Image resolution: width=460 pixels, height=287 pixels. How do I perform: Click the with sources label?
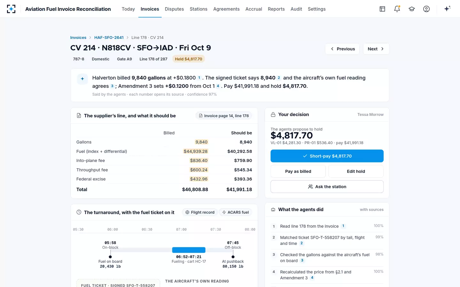[372, 210]
